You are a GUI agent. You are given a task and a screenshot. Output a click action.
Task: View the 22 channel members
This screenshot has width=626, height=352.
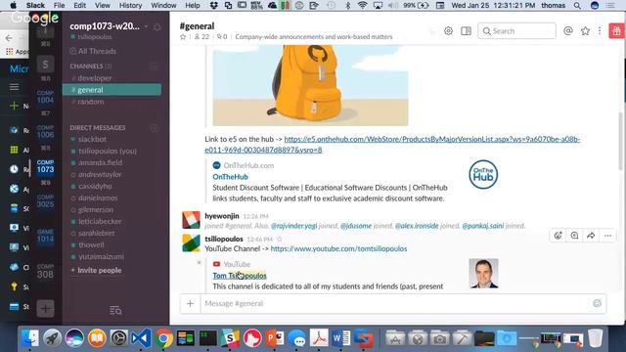click(201, 37)
